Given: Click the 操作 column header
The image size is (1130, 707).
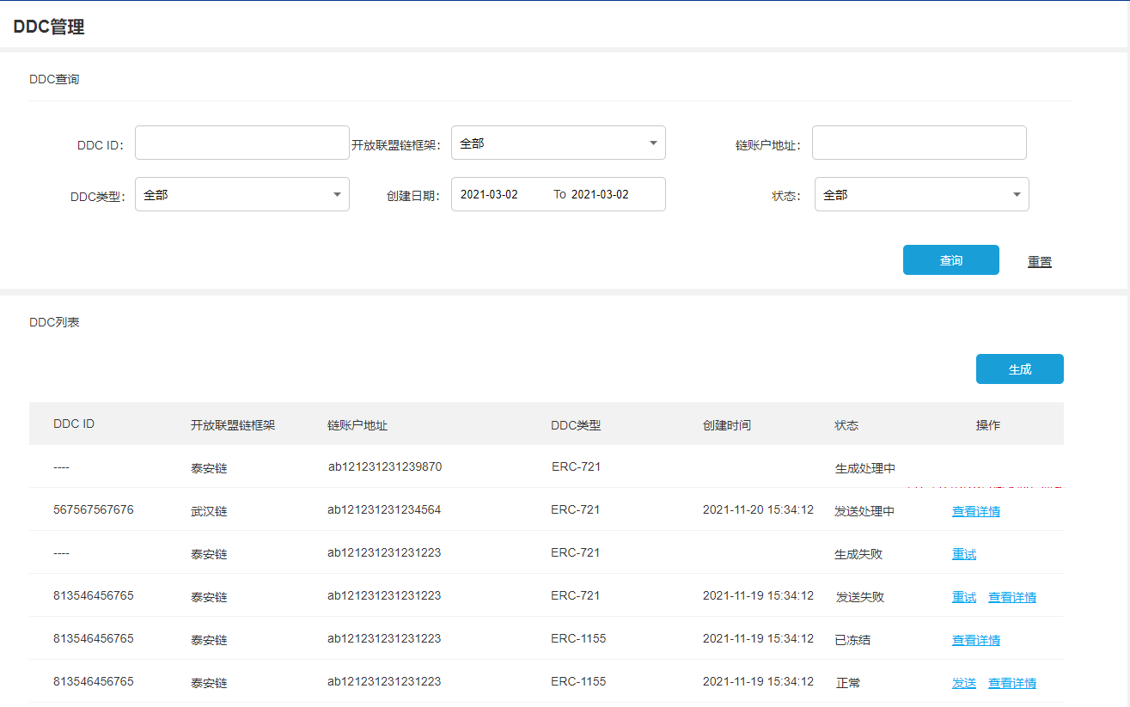Looking at the screenshot, I should click(x=988, y=425).
